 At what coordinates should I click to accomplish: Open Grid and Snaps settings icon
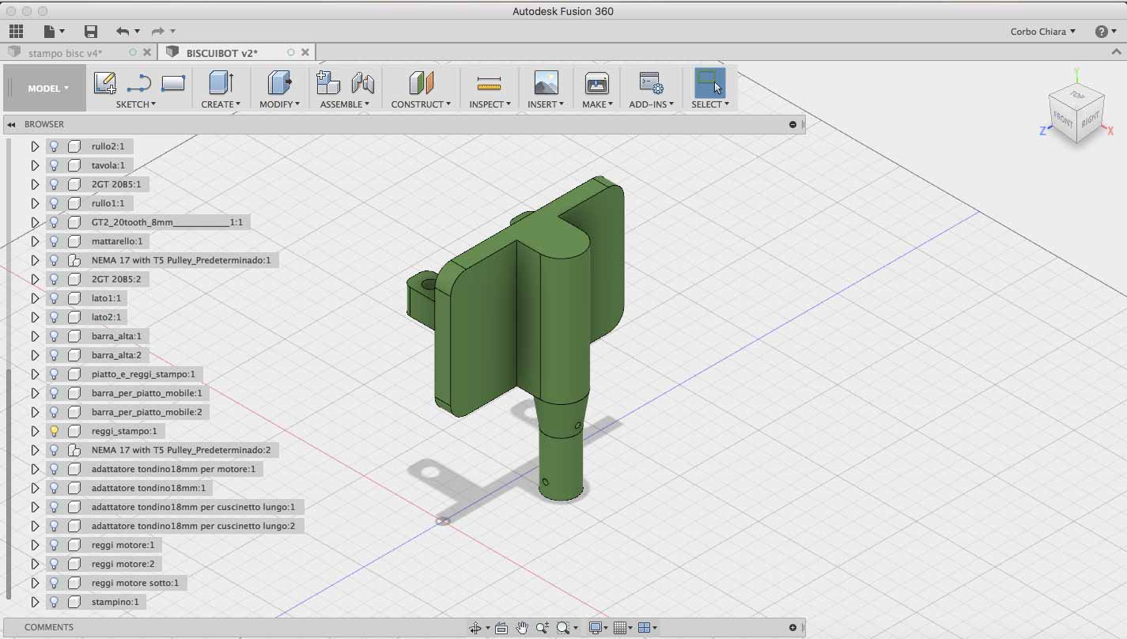click(x=620, y=628)
